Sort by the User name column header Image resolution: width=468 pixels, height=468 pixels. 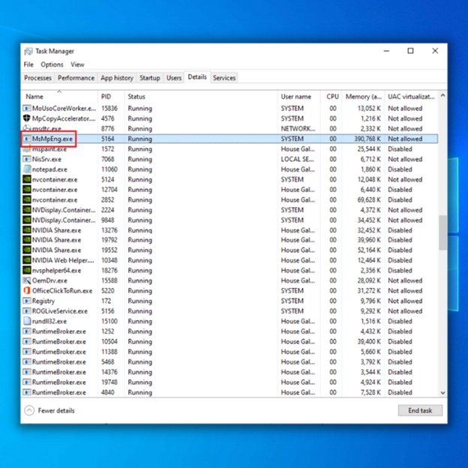(299, 97)
